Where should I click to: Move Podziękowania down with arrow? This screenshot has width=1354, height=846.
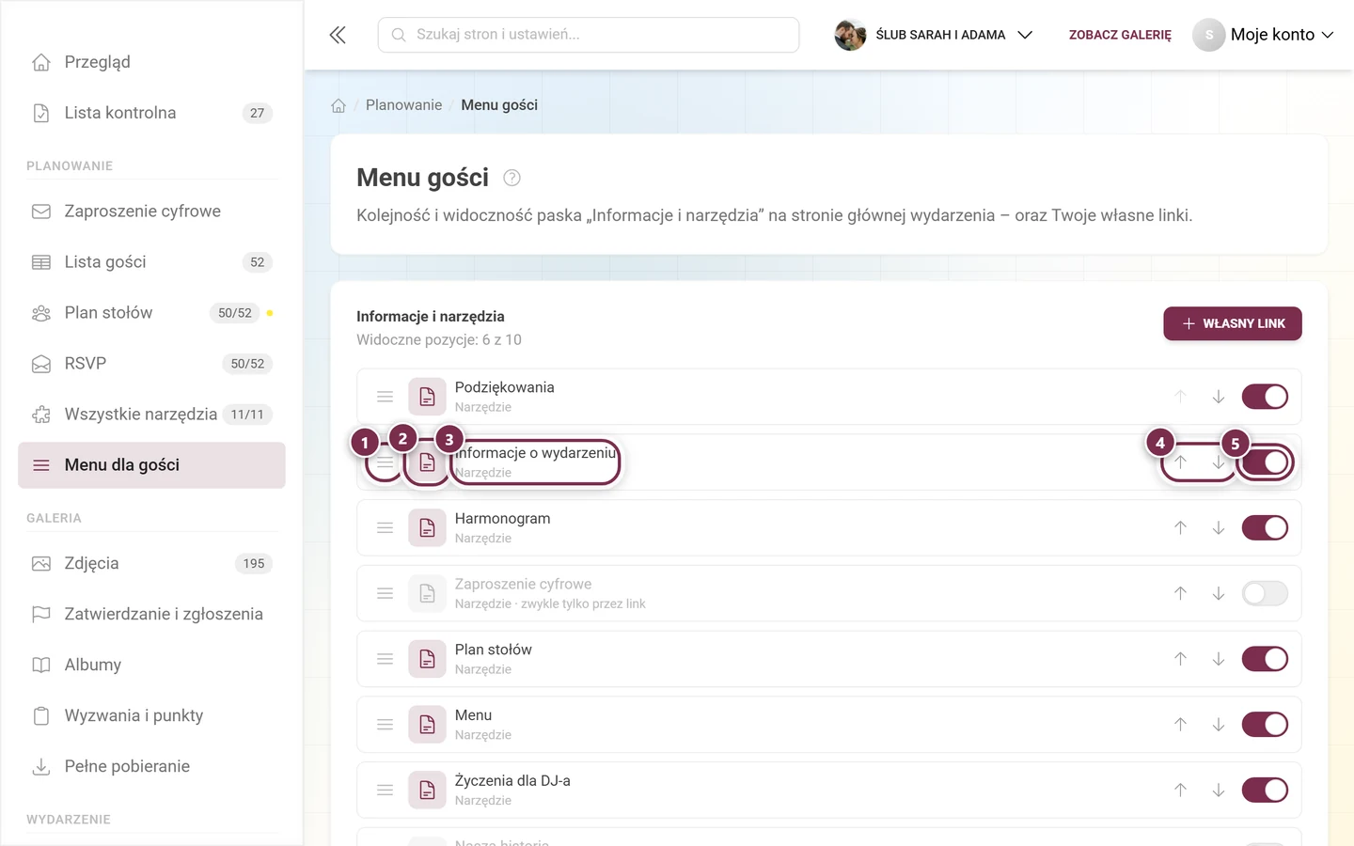1218,397
